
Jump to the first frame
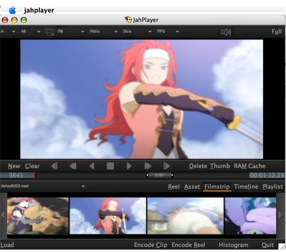click(x=54, y=166)
